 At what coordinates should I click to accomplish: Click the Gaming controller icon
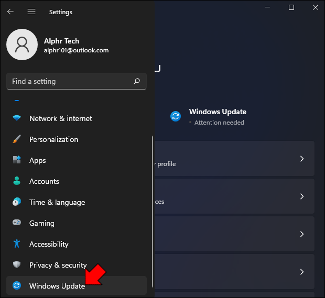[x=17, y=223]
